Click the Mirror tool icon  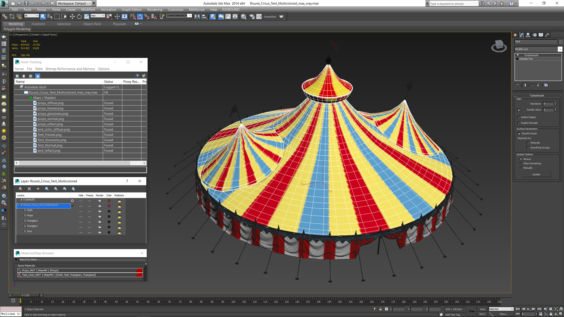pos(197,16)
